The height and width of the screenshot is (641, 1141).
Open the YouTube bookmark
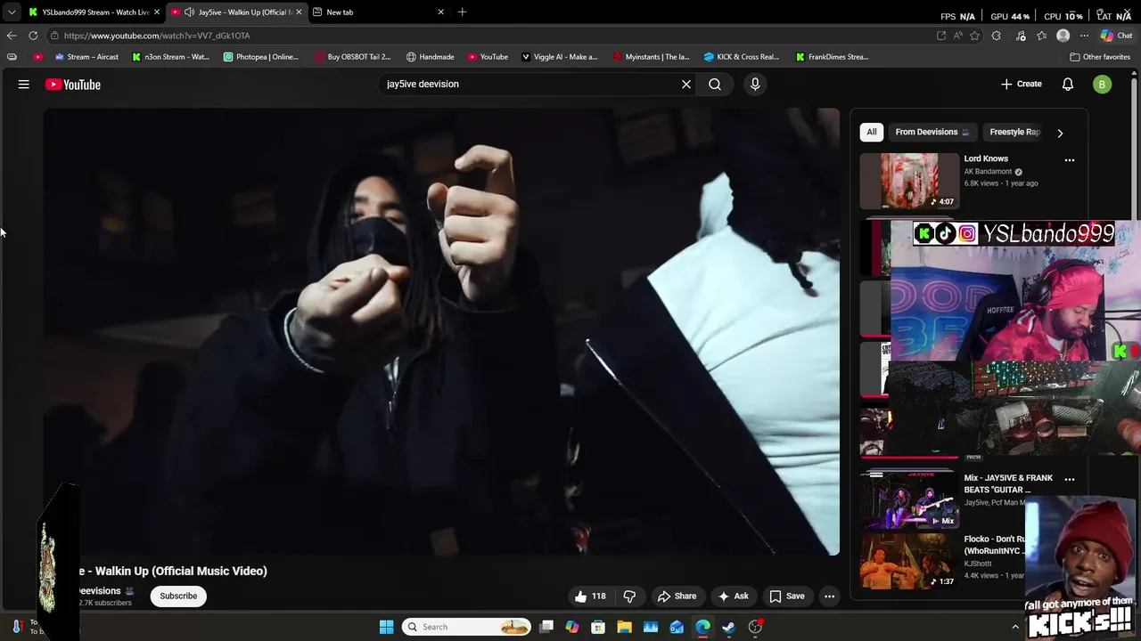[488, 57]
